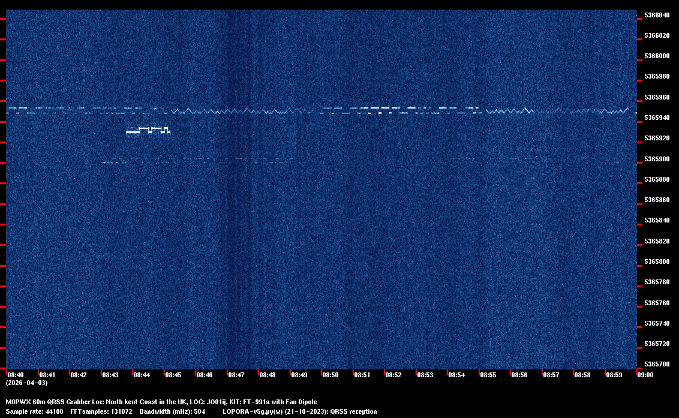This screenshot has width=679, height=418.
Task: Select the 5366000 frequency label
Action: 657,56
